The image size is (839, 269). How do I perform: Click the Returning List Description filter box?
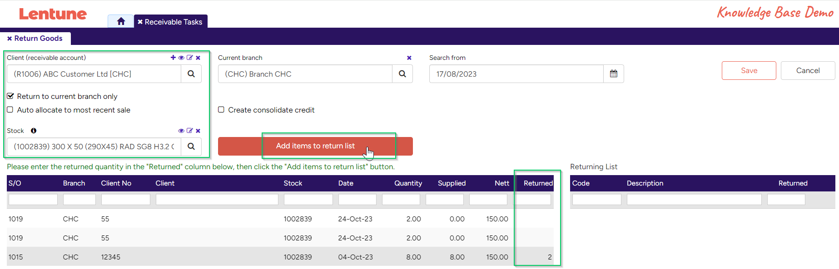point(694,200)
